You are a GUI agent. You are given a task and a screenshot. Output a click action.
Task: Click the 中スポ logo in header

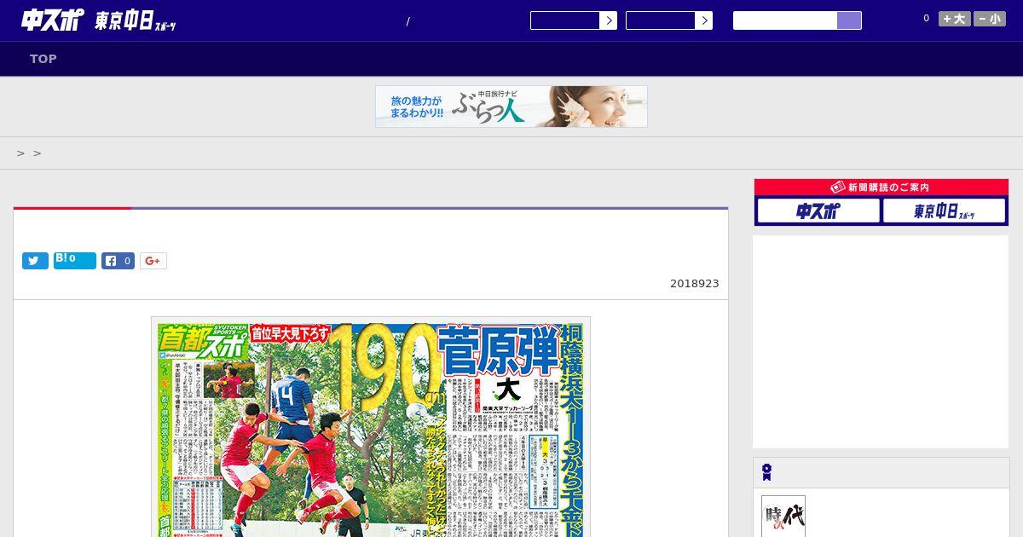pos(53,20)
